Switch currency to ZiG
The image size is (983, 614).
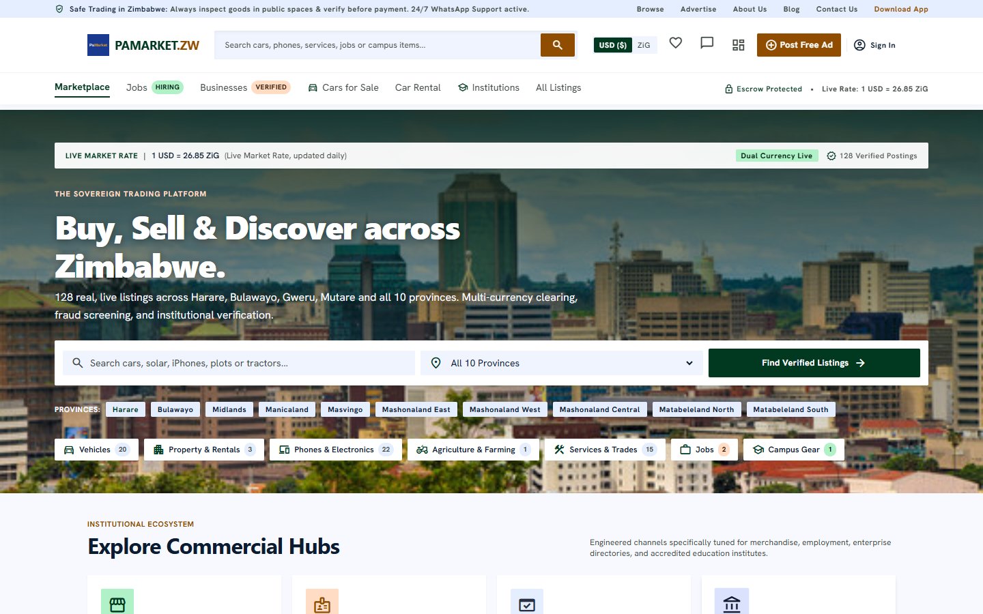[644, 45]
